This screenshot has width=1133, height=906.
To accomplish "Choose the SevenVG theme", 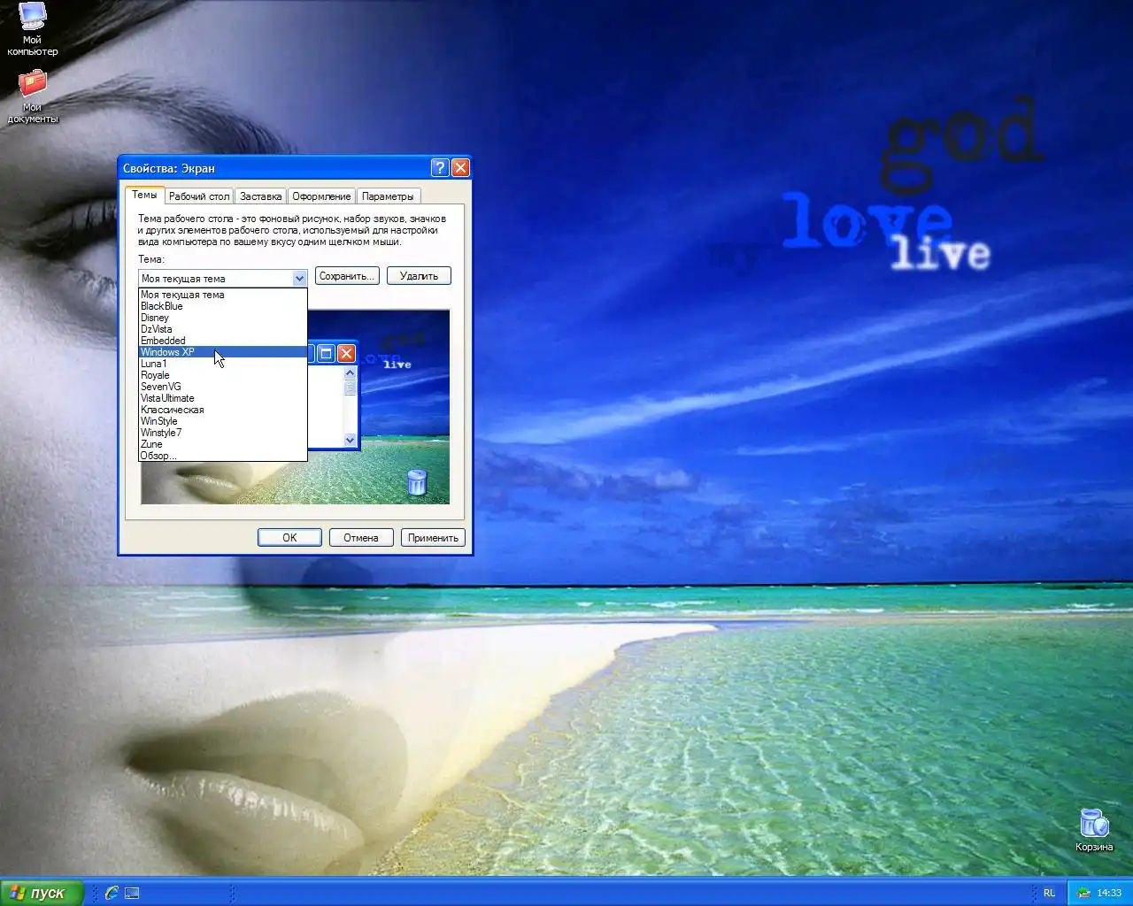I will click(x=223, y=387).
